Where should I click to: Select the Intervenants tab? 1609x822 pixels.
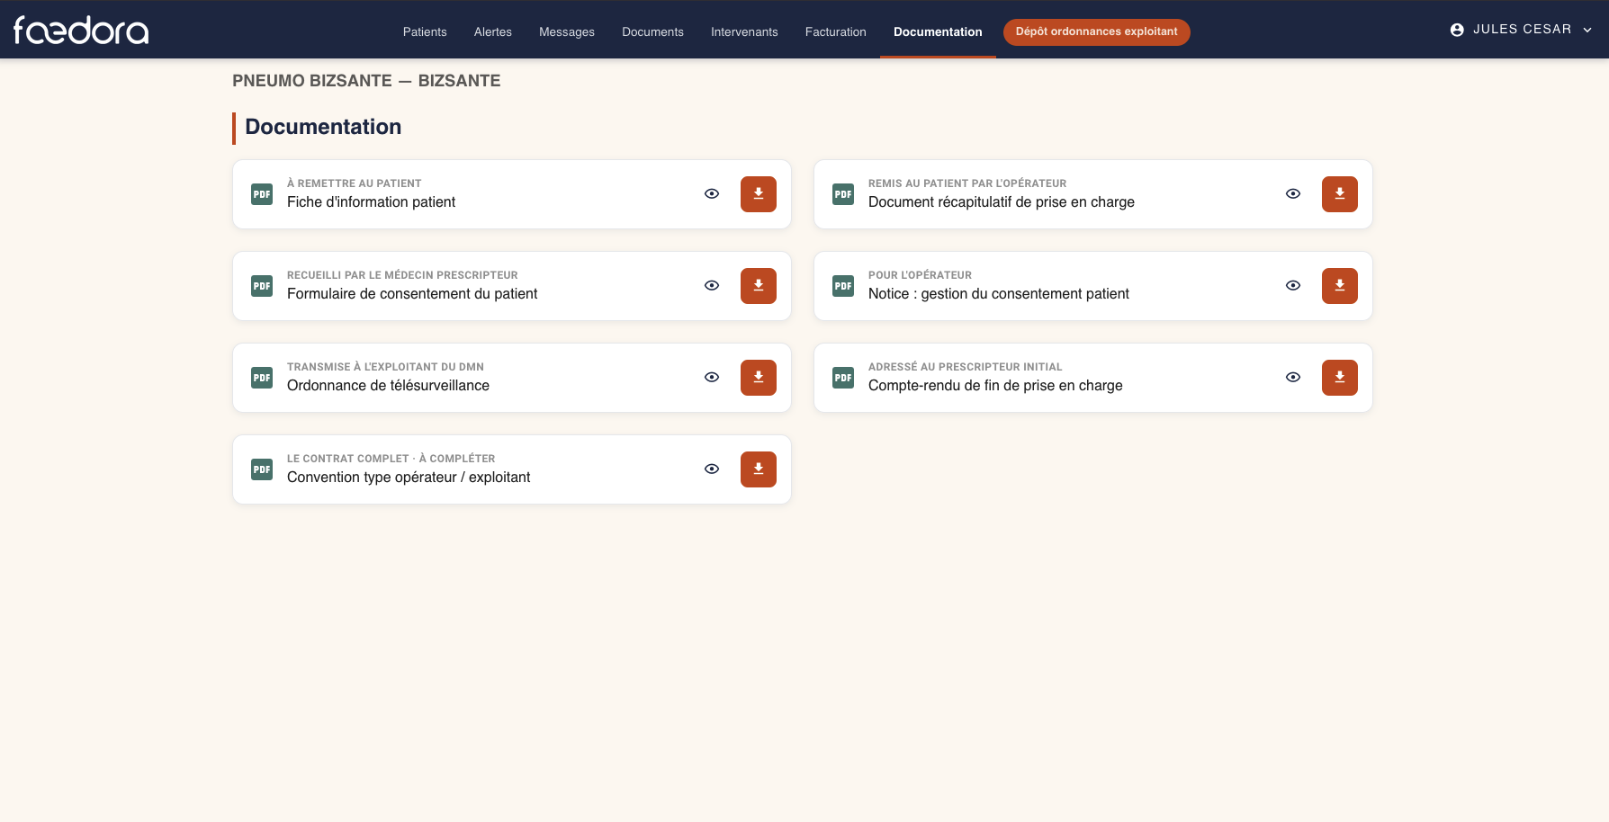(744, 31)
